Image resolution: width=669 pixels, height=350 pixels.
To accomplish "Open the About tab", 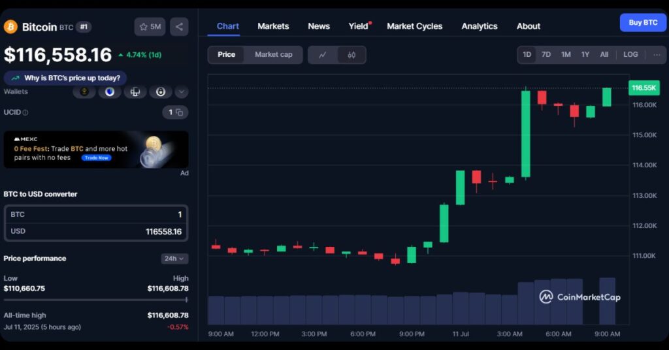I will 528,26.
